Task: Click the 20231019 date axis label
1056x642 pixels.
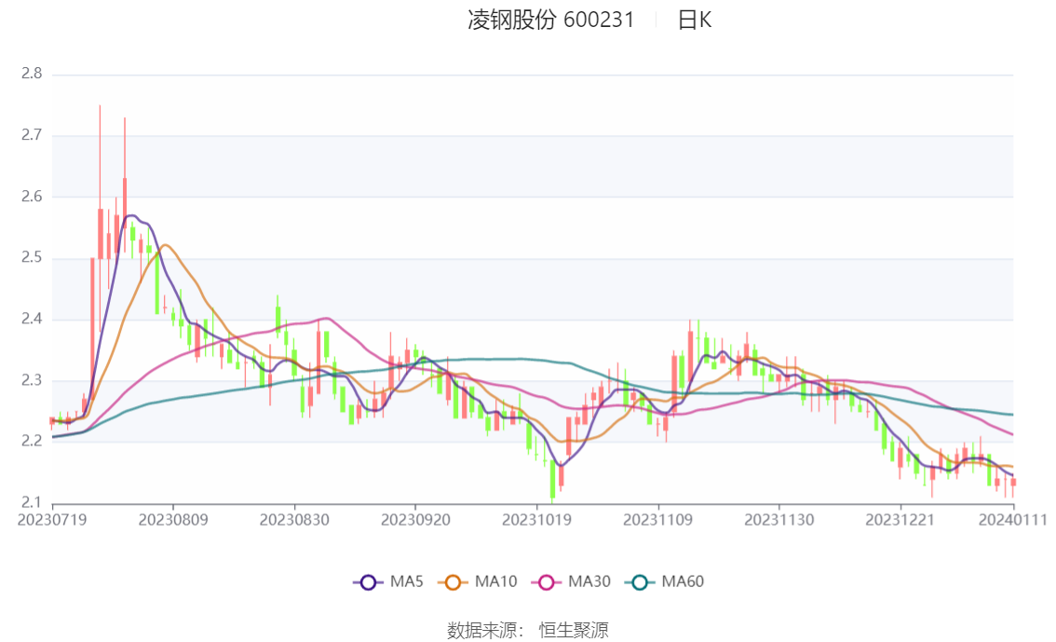Action: (x=536, y=519)
